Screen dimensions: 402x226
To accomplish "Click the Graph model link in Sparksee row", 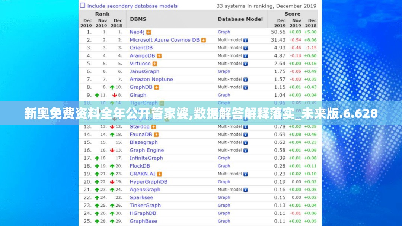I will [x=224, y=198].
